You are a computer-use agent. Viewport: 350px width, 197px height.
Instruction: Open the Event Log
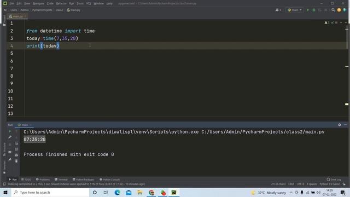pos(334,179)
